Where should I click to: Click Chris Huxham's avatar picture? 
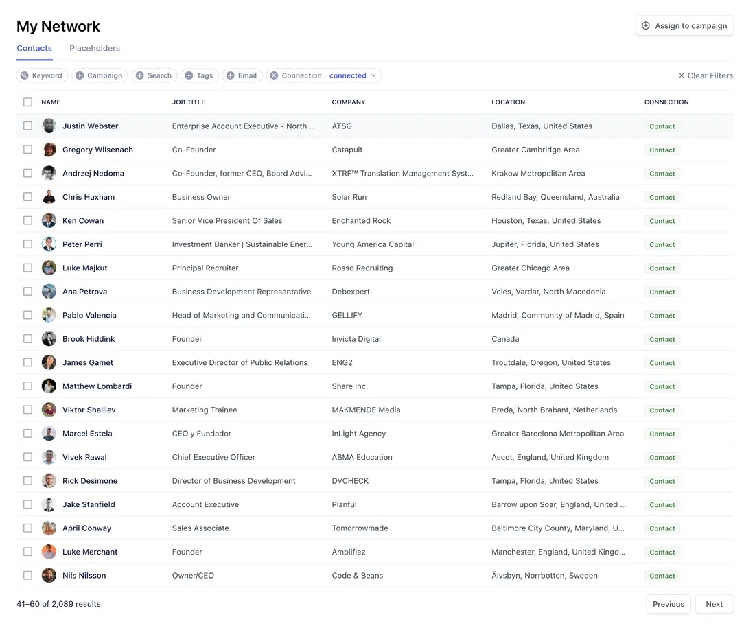pos(49,196)
